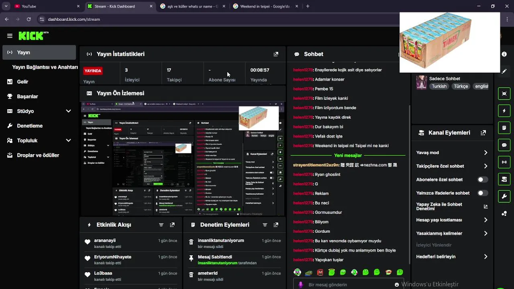
Task: Toggle the stream preview widget button
Action: tap(504, 94)
